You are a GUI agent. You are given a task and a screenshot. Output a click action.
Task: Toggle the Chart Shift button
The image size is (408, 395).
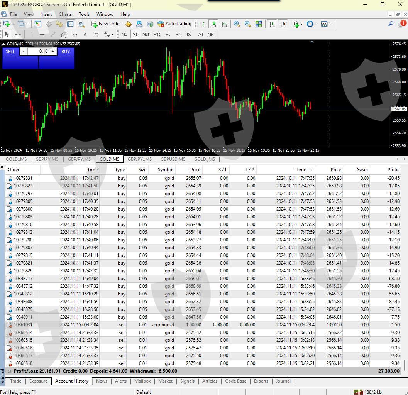click(283, 24)
